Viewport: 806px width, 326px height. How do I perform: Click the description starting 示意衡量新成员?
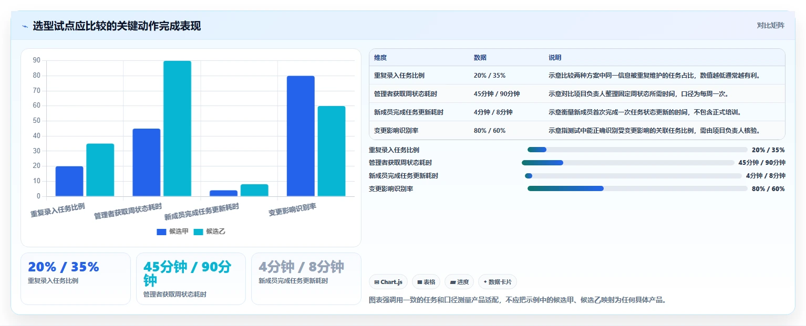[x=645, y=112]
